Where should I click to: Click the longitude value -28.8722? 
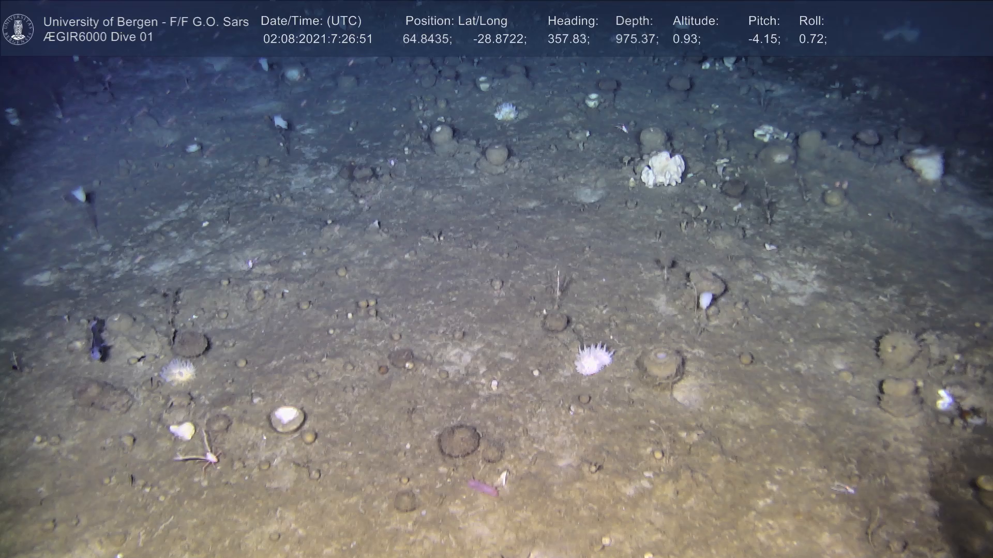tap(499, 39)
